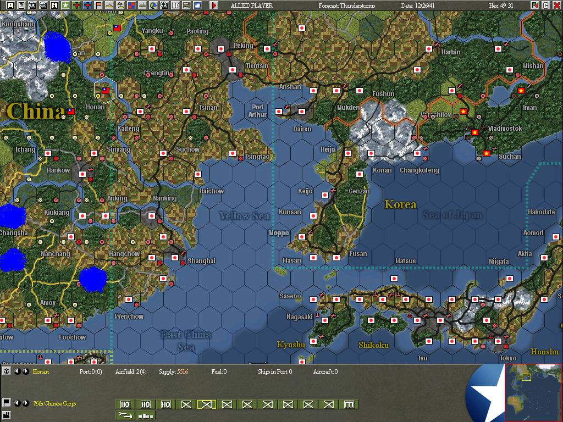The width and height of the screenshot is (563, 422).
Task: Click the red End Turn arrow
Action: pos(214,5)
